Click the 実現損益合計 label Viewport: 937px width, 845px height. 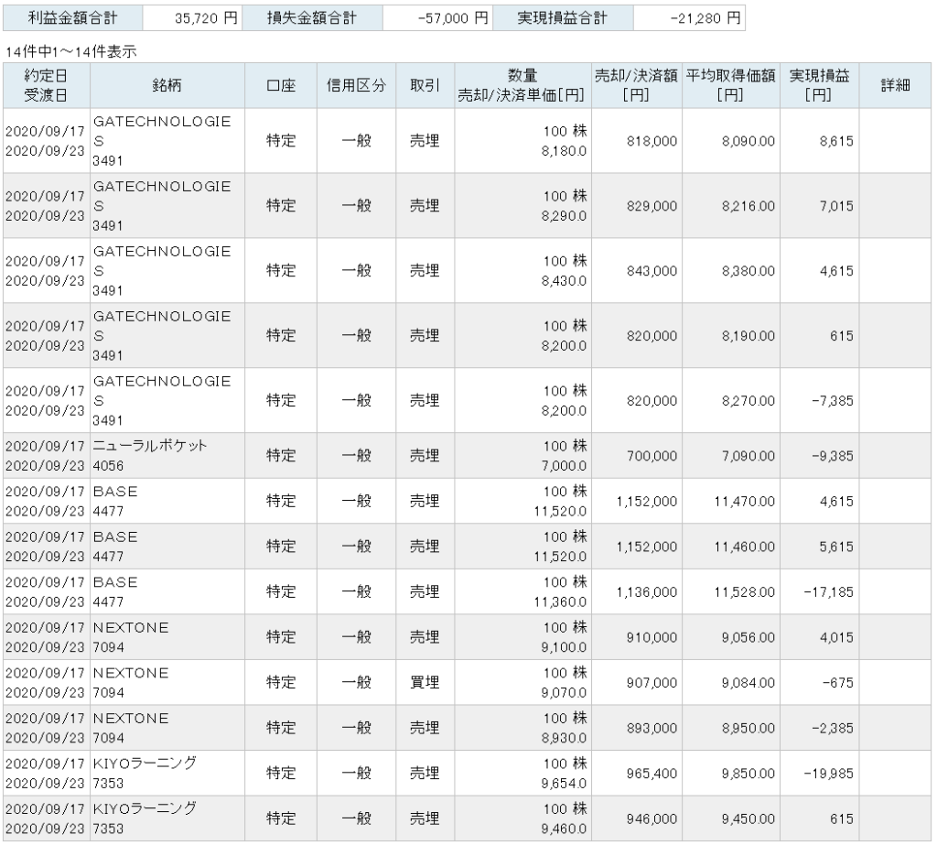pos(563,18)
